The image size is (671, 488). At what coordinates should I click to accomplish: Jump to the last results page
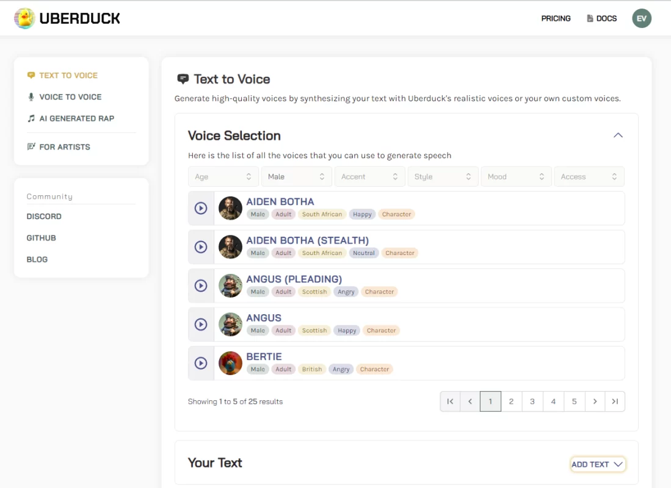615,401
